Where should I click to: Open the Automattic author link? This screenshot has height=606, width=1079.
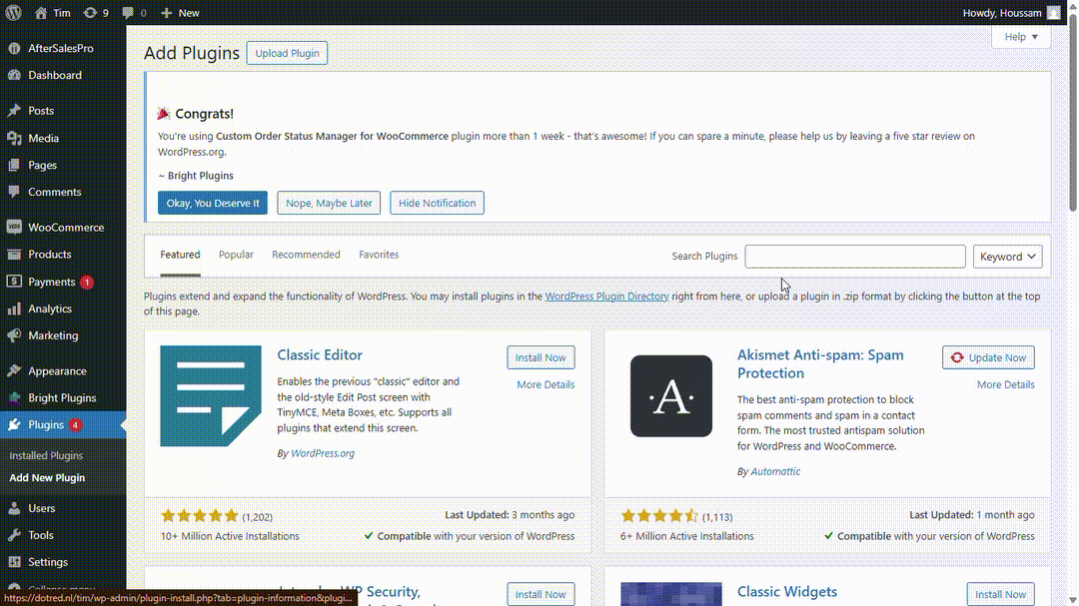click(x=775, y=471)
